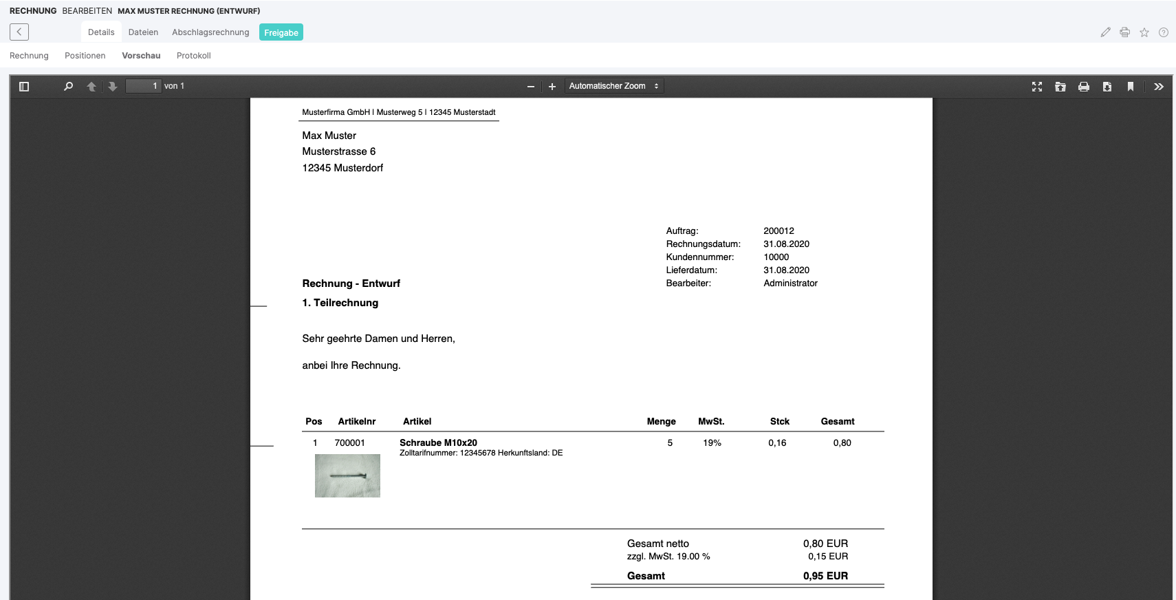Expand the PDF tools double-arrow menu
This screenshot has width=1176, height=600.
(1159, 87)
